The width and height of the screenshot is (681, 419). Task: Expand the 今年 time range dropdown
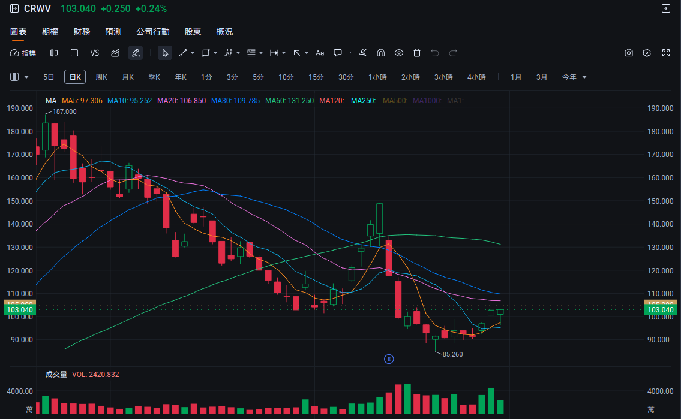coord(574,77)
